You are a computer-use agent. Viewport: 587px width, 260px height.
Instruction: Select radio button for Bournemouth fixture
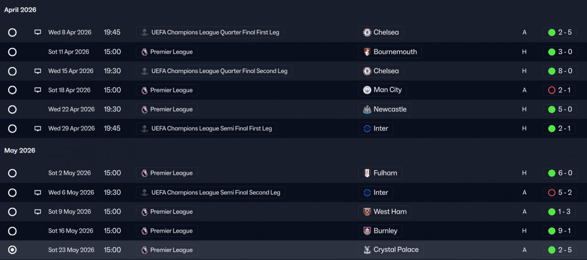12,52
